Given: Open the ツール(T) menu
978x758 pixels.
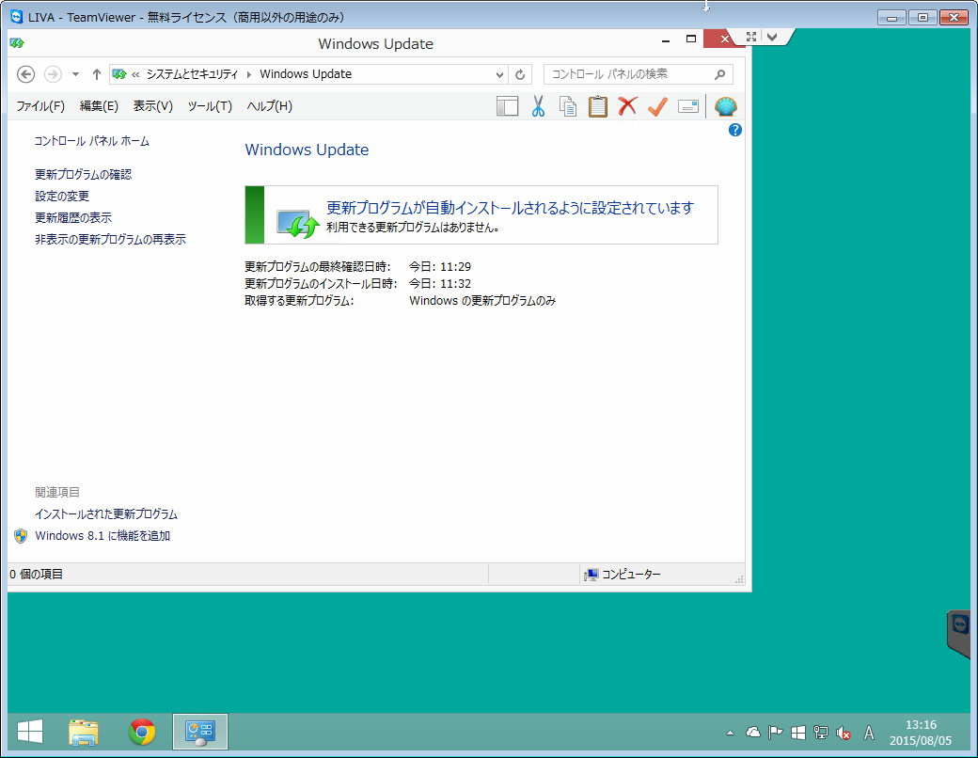Looking at the screenshot, I should tap(210, 106).
